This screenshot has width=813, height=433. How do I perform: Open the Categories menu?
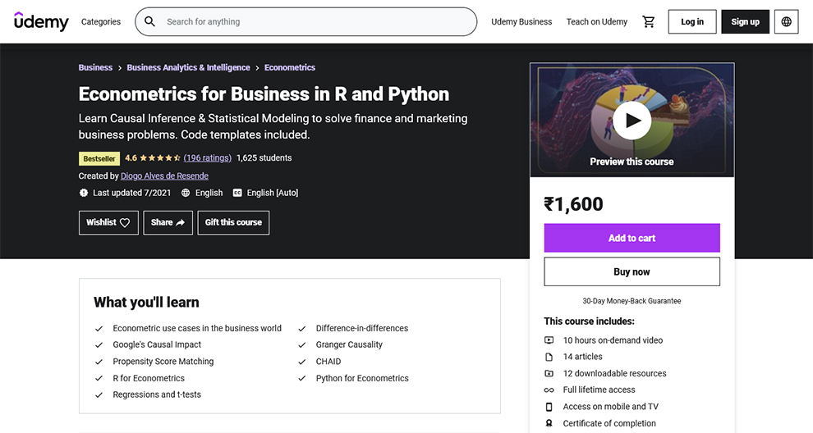tap(100, 22)
